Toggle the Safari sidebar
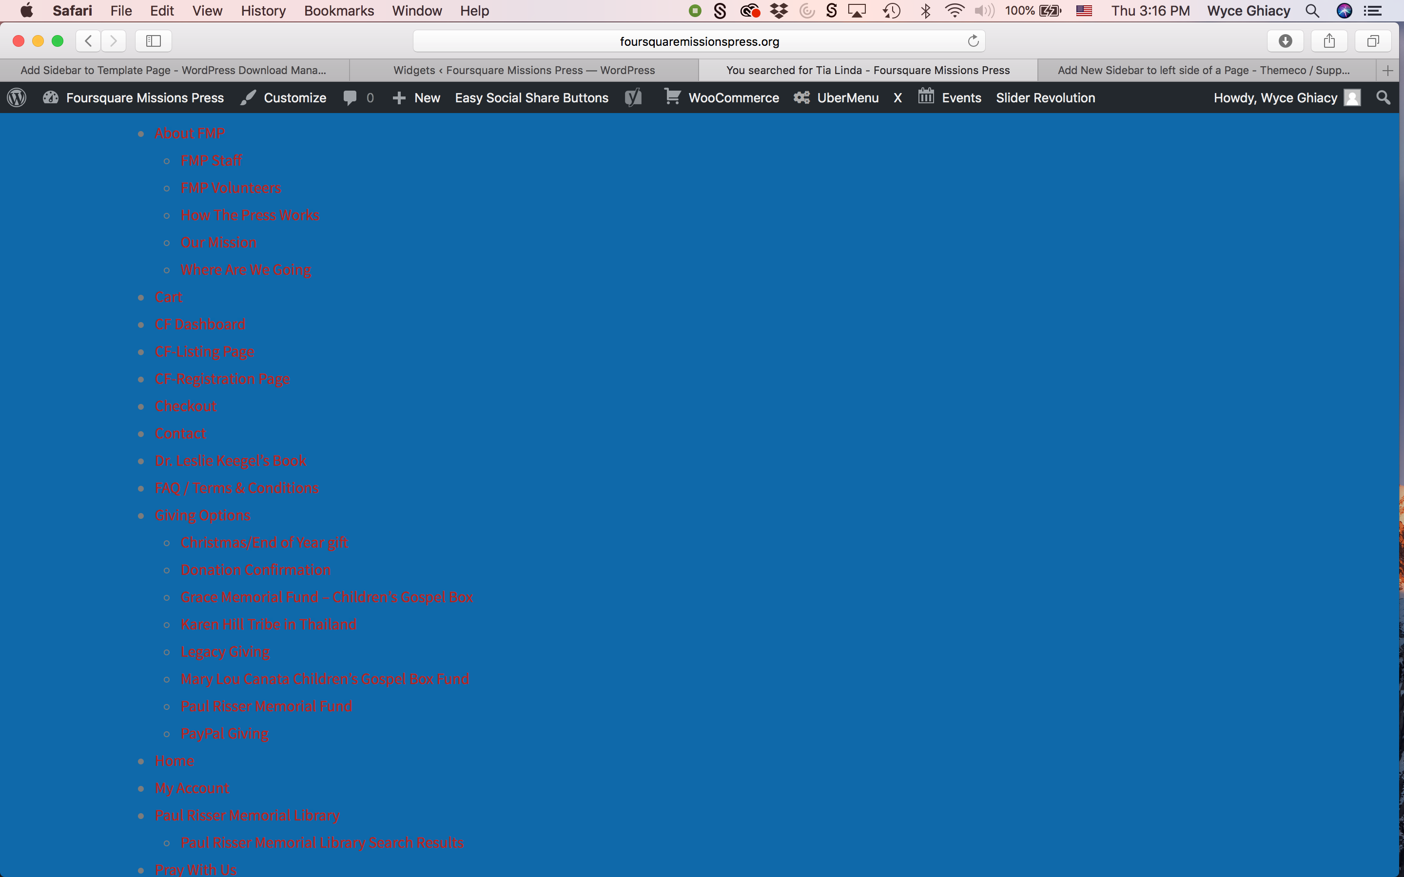This screenshot has height=877, width=1404. click(153, 40)
